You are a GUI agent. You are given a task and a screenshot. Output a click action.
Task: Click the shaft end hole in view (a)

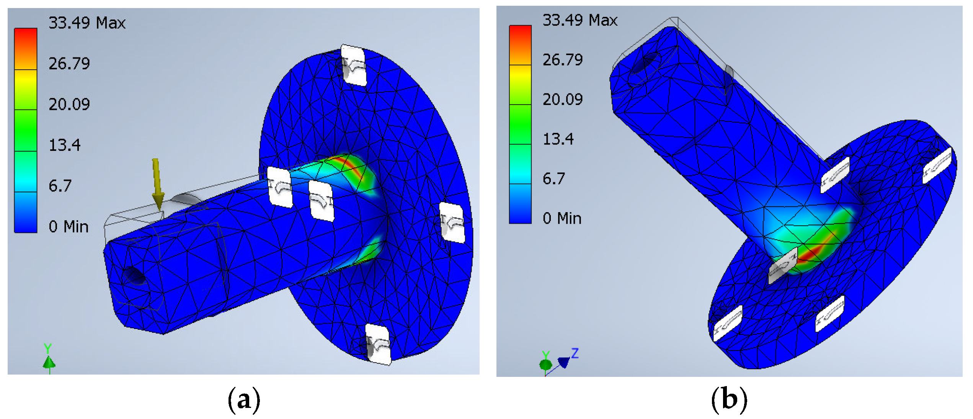click(134, 276)
